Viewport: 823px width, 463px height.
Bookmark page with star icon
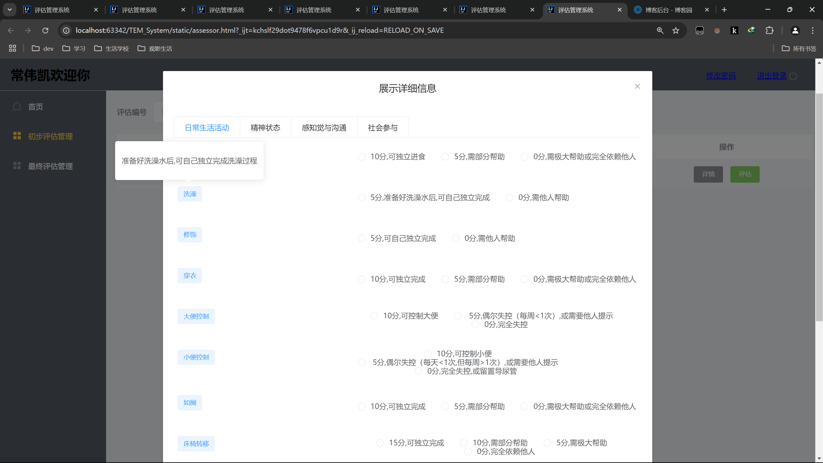pyautogui.click(x=676, y=31)
